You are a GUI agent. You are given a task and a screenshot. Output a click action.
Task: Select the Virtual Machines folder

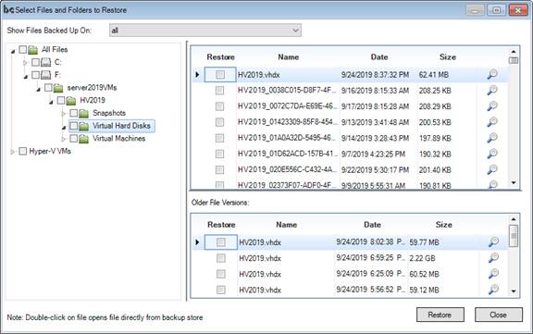(x=118, y=138)
